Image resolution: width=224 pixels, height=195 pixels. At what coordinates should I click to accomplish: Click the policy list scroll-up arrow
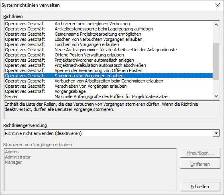[216, 24]
